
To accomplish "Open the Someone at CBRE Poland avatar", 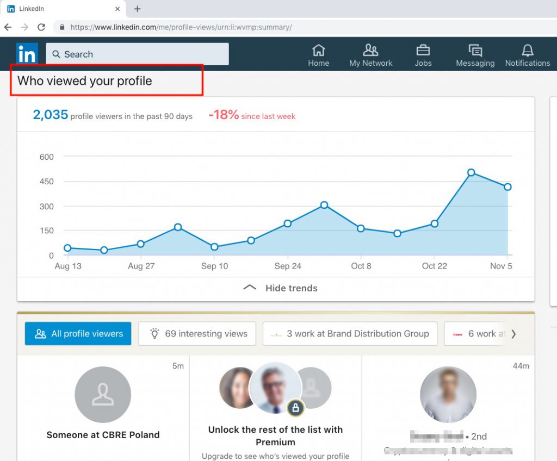I will pyautogui.click(x=103, y=395).
